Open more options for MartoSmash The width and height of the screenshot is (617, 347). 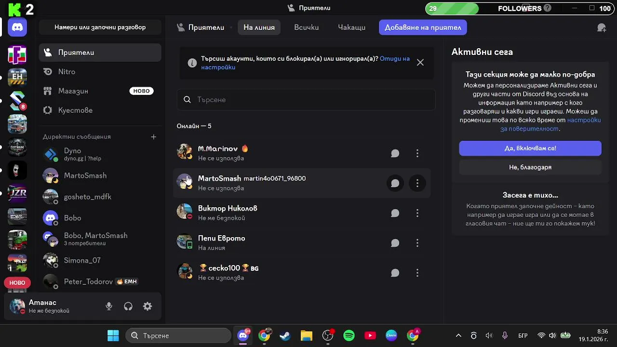coord(417,183)
